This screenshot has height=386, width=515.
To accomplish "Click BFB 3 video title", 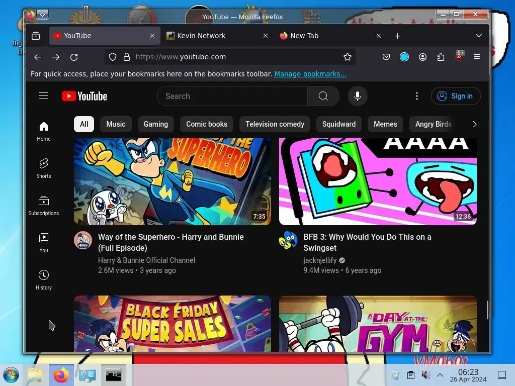I will [x=367, y=242].
